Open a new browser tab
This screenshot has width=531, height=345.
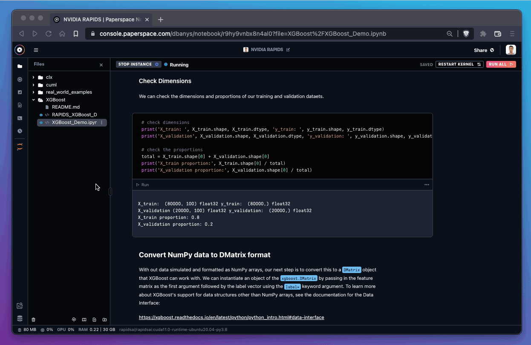pos(161,20)
